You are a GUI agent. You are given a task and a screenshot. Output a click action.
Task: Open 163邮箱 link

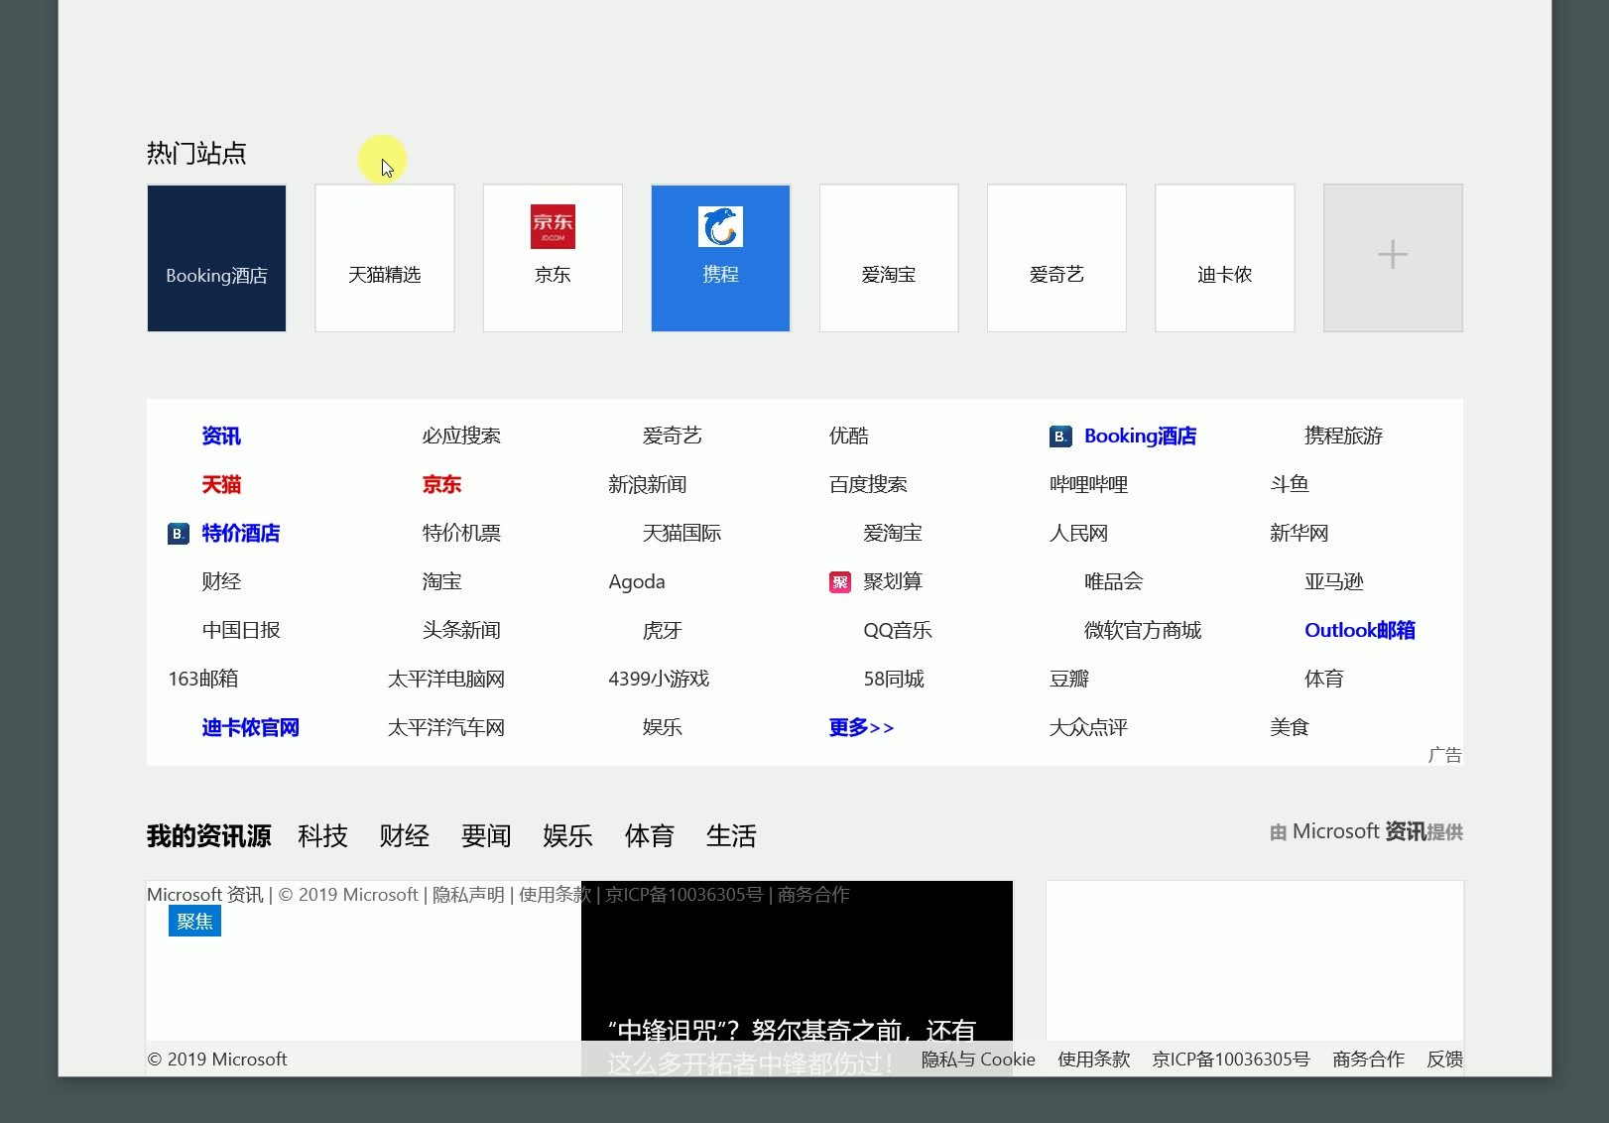pos(203,679)
